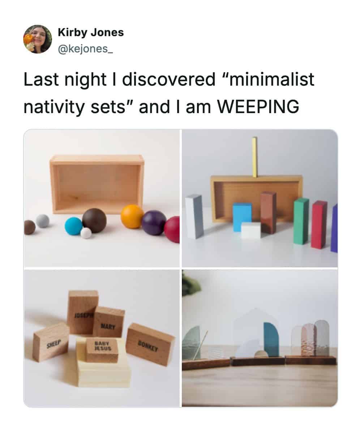360x430 pixels.
Task: Click the wooden block labeled SHEEP
Action: click(51, 341)
